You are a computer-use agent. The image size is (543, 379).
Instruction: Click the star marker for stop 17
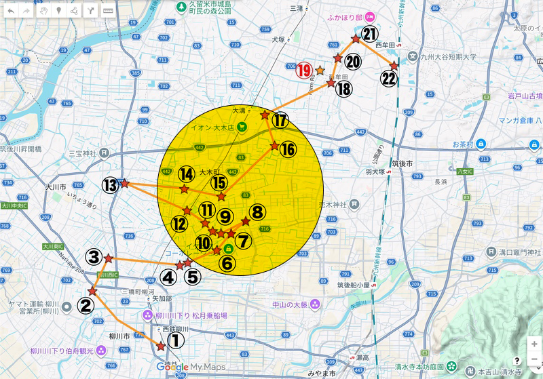coord(265,116)
